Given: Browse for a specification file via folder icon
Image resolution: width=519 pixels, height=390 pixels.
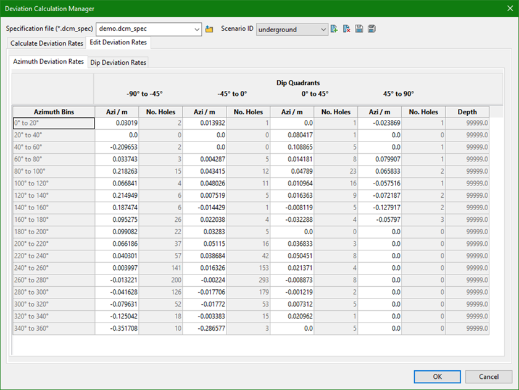Looking at the screenshot, I should pyautogui.click(x=209, y=29).
